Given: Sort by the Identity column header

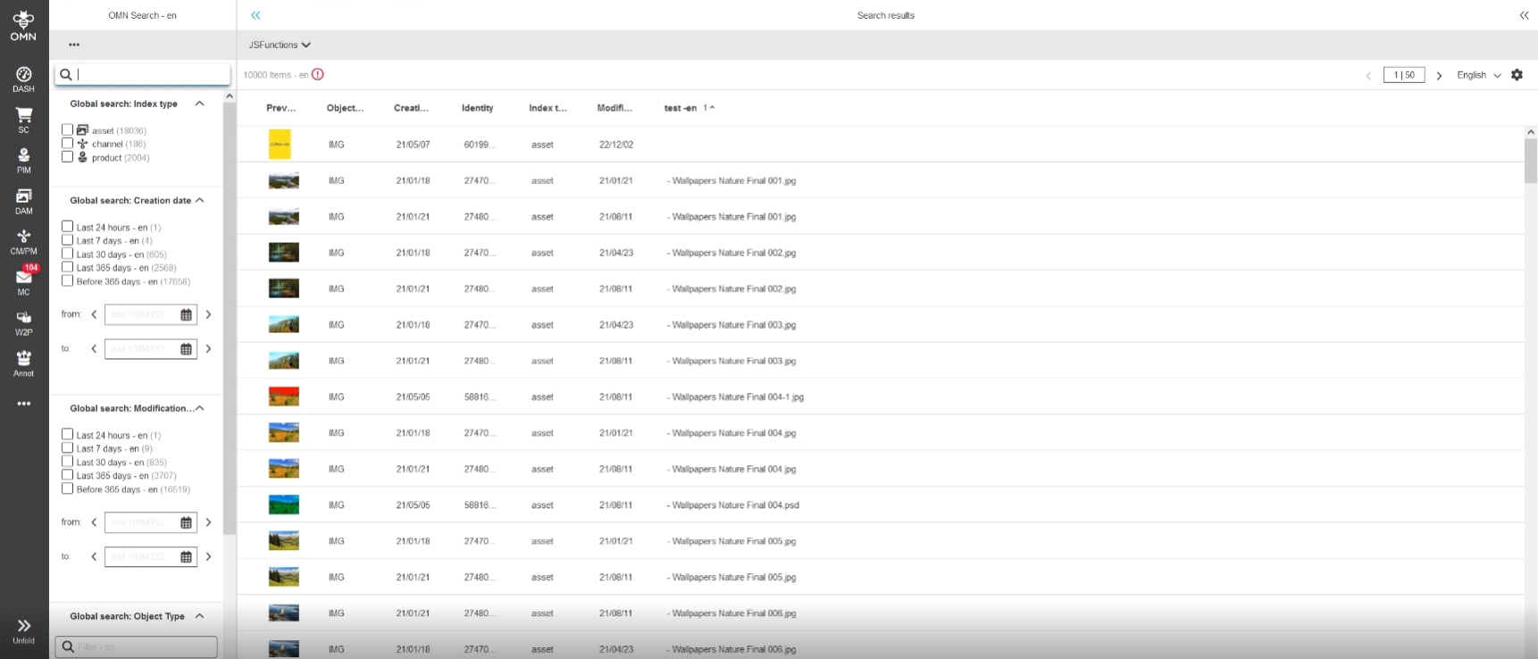Looking at the screenshot, I should 477,108.
